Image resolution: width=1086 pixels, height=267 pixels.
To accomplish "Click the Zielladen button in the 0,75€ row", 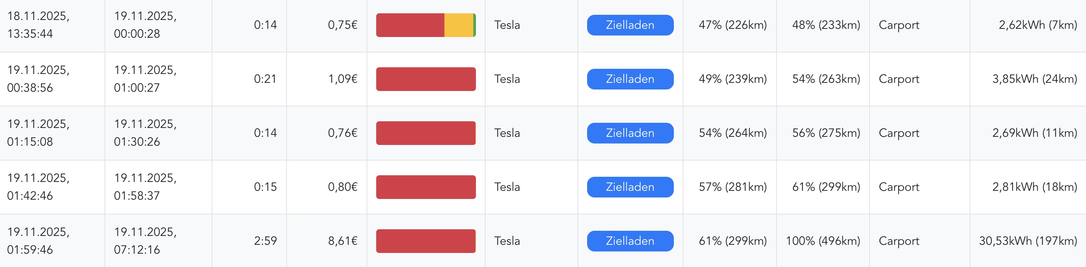I will tap(630, 25).
